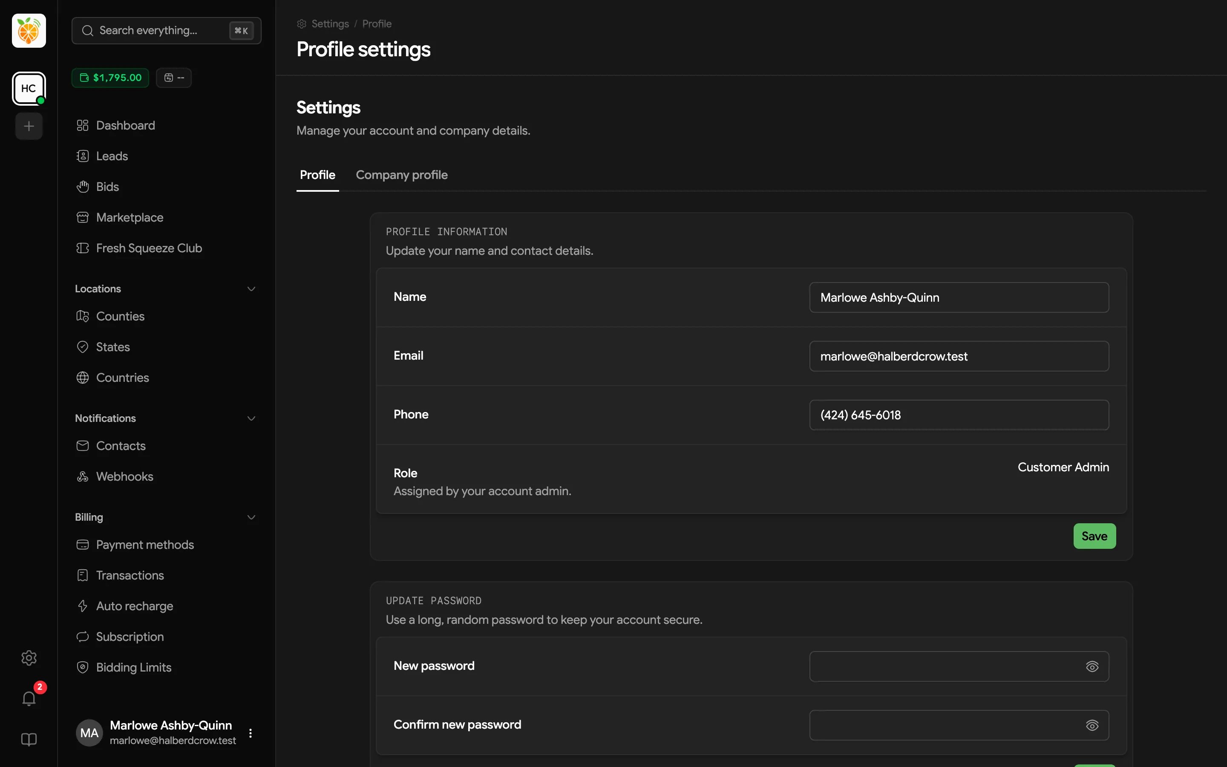The width and height of the screenshot is (1227, 767).
Task: Click the Bids hand icon
Action: click(83, 187)
